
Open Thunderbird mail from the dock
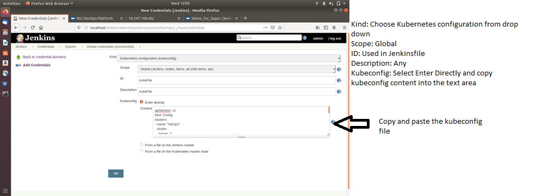click(x=5, y=22)
